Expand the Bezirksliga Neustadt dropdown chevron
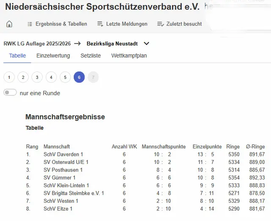Viewport: 271px width, 221px height. pyautogui.click(x=147, y=44)
